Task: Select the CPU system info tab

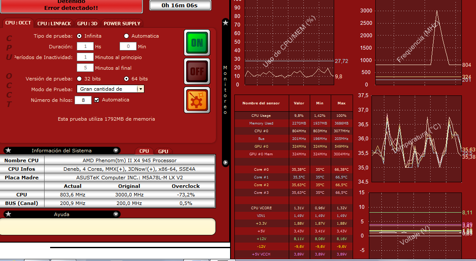Action: coord(144,151)
